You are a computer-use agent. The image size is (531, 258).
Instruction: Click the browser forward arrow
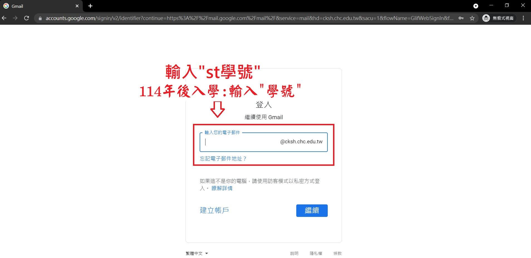[15, 18]
